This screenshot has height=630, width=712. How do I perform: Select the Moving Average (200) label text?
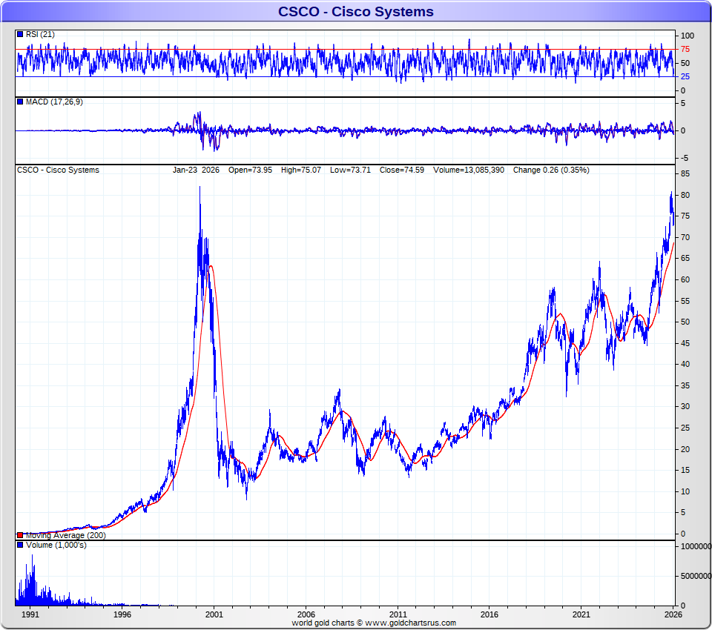coord(65,535)
